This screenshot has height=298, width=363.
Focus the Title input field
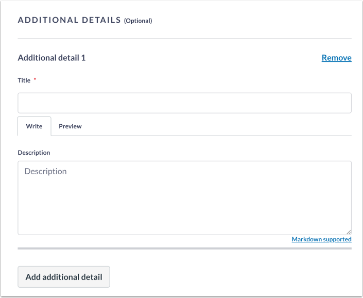(x=184, y=103)
